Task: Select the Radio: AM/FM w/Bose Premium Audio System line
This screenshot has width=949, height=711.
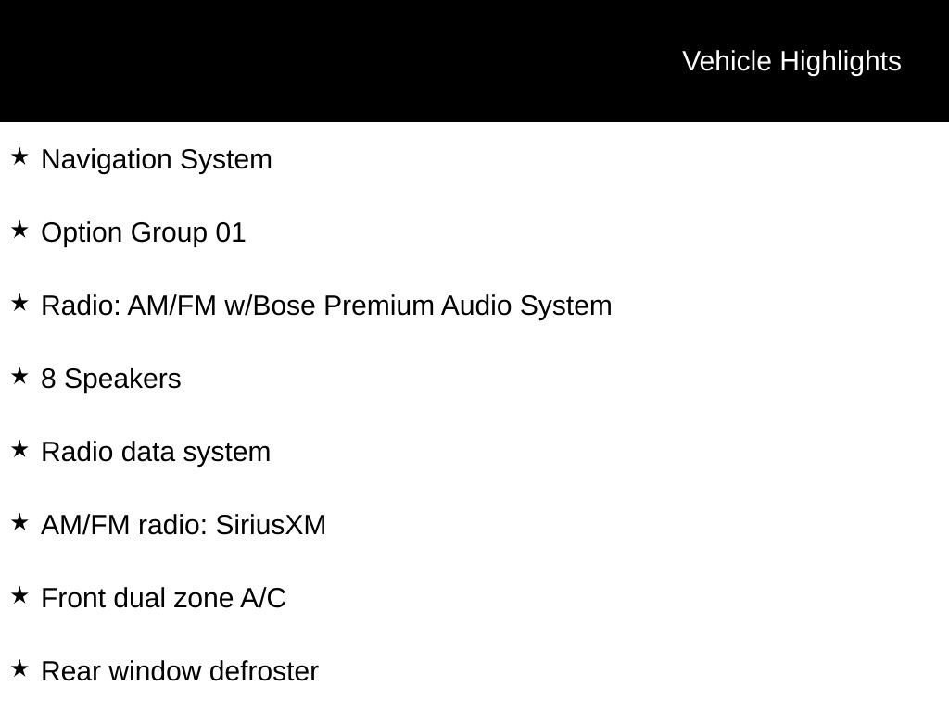Action: (326, 306)
